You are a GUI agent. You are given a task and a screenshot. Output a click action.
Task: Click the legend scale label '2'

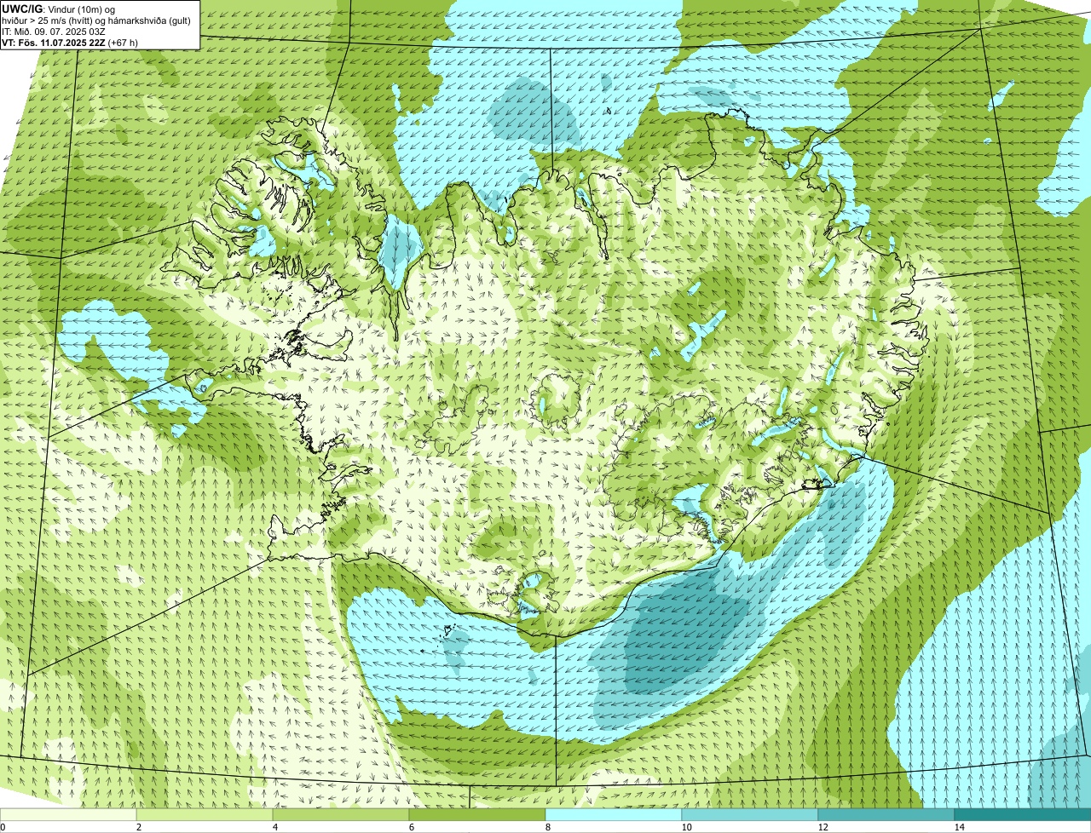click(x=138, y=827)
